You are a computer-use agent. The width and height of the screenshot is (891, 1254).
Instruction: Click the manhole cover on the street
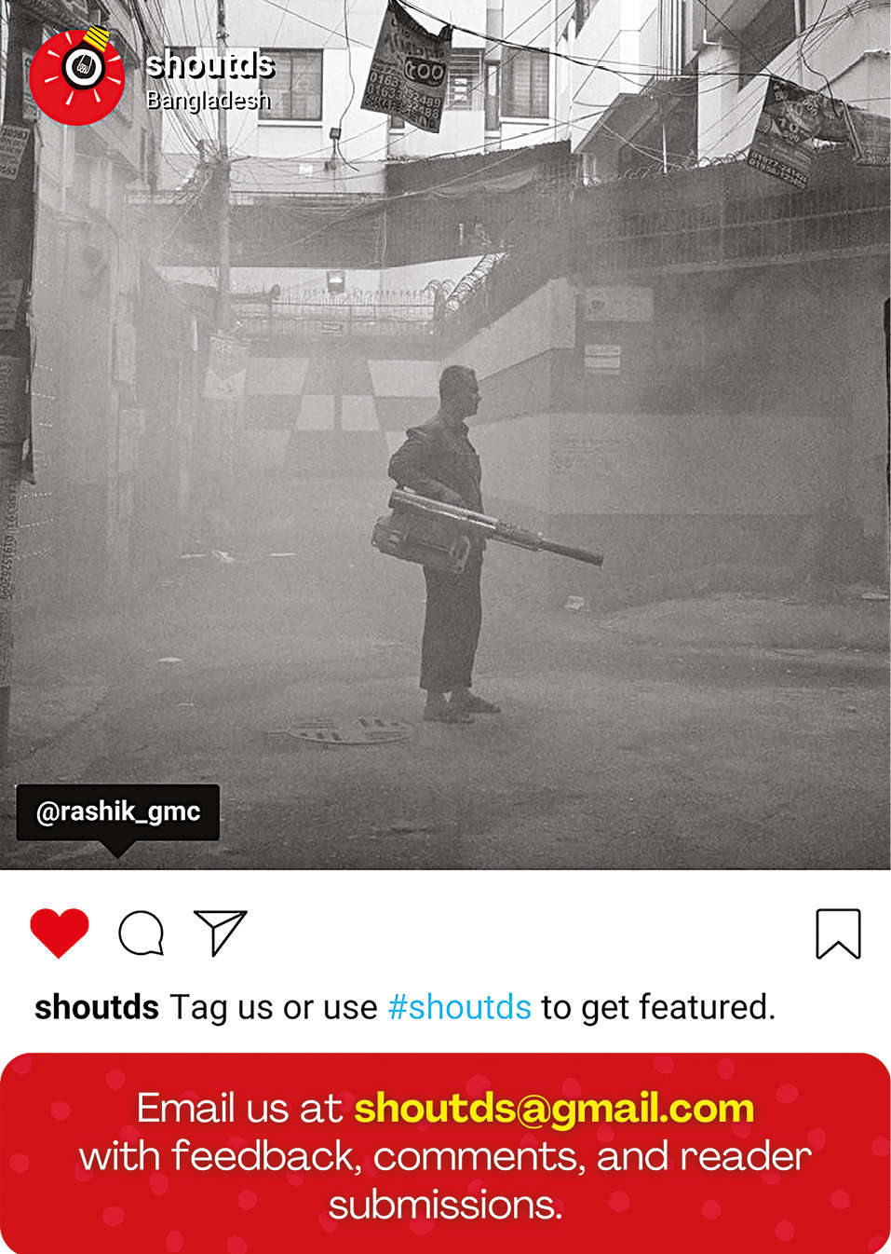pyautogui.click(x=349, y=731)
